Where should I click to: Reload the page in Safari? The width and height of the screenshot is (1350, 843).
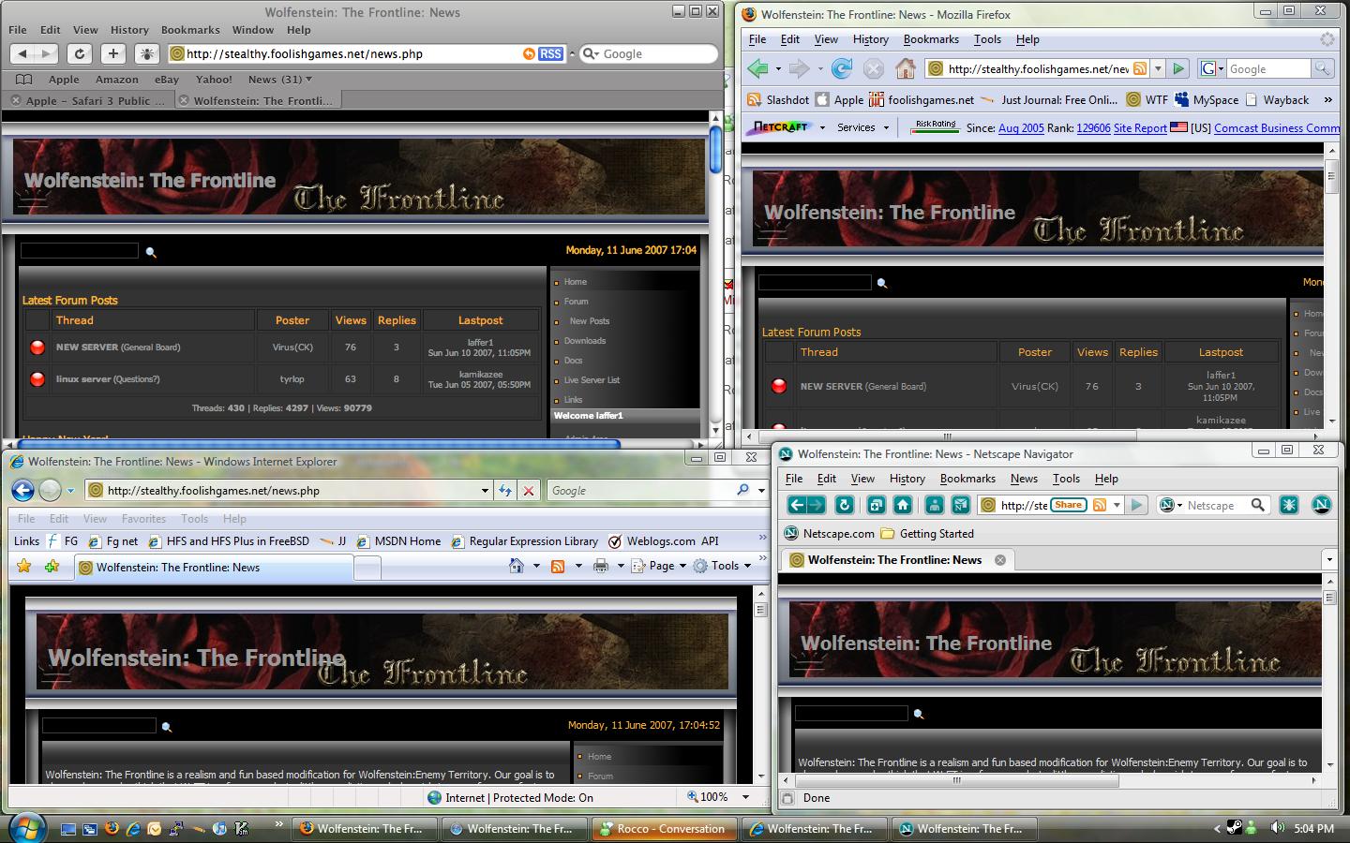pyautogui.click(x=80, y=54)
